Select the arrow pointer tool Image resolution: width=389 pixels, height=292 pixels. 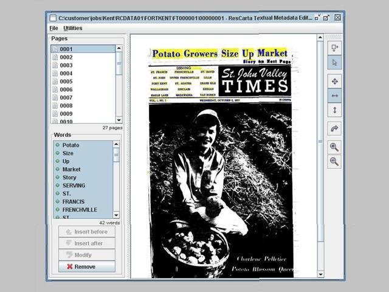coord(334,62)
